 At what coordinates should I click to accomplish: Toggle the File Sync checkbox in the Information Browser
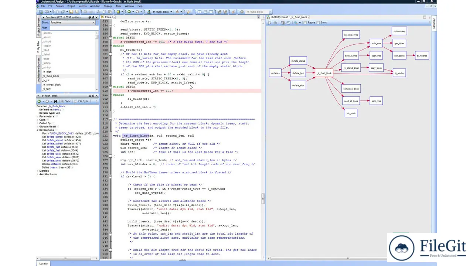(x=75, y=101)
